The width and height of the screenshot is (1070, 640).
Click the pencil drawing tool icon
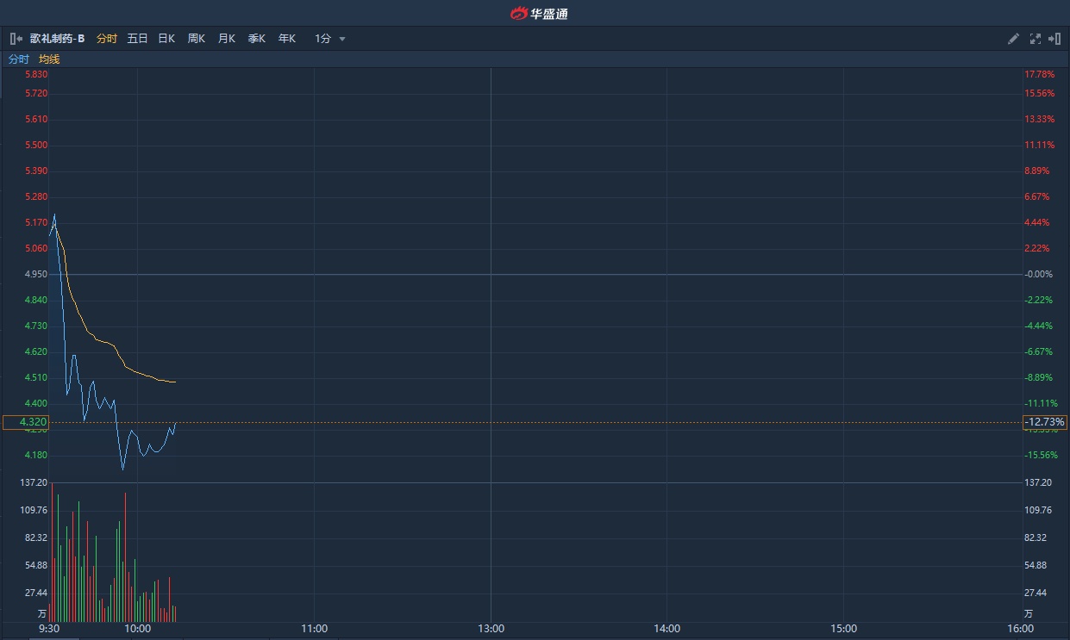click(1013, 39)
